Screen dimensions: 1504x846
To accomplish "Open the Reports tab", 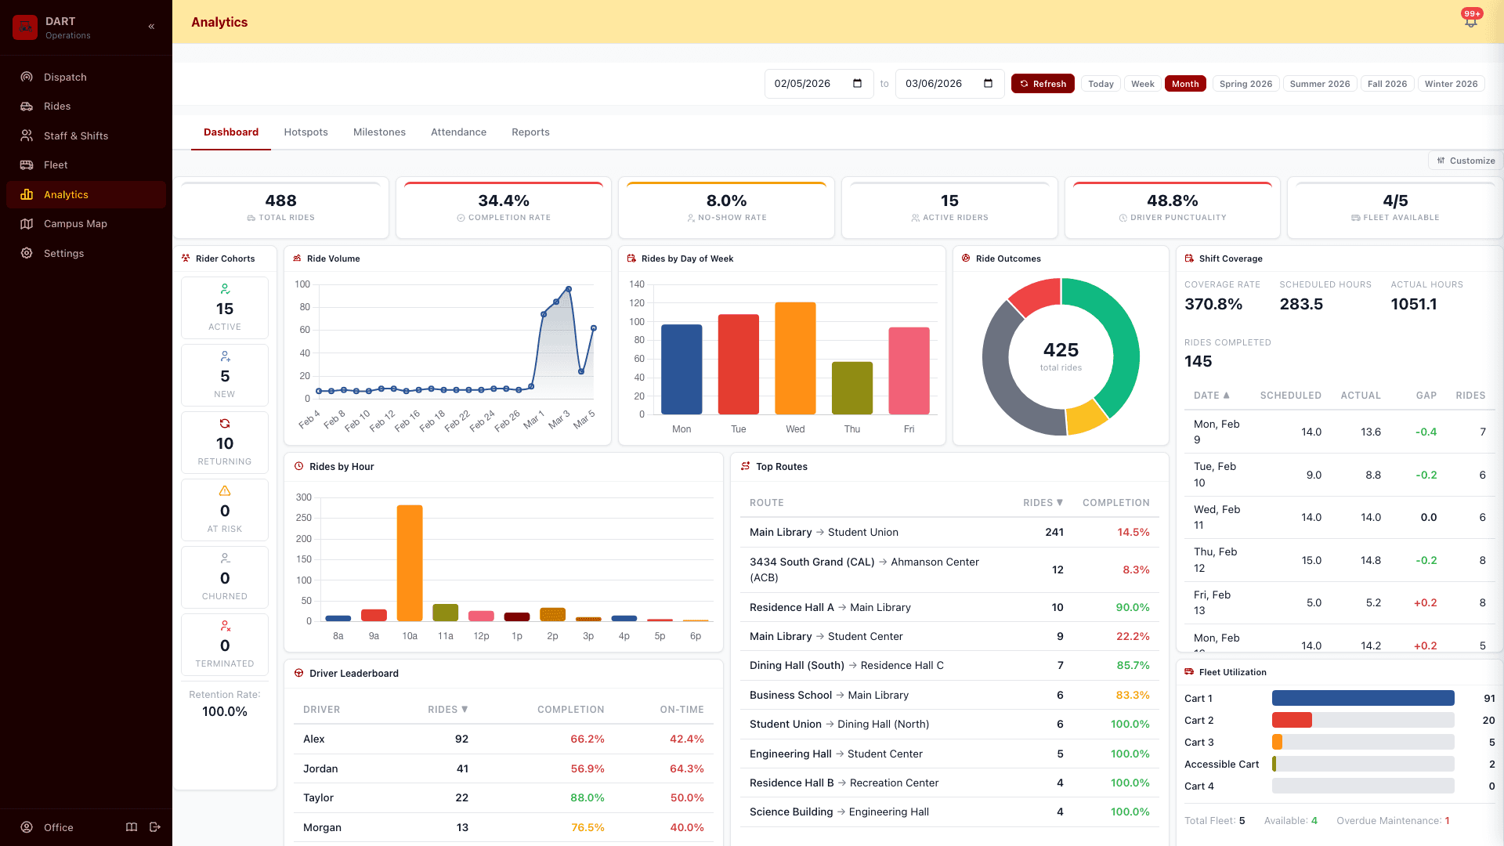I will (530, 132).
